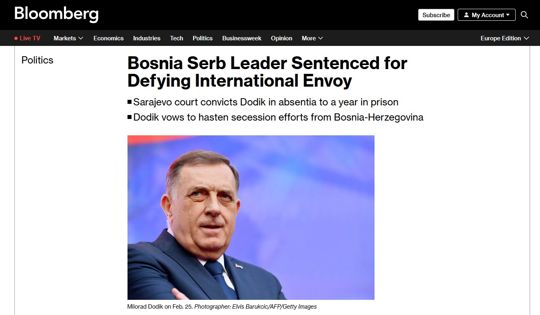The image size is (540, 315).
Task: Open the My Account dropdown arrow
Action: pyautogui.click(x=508, y=15)
